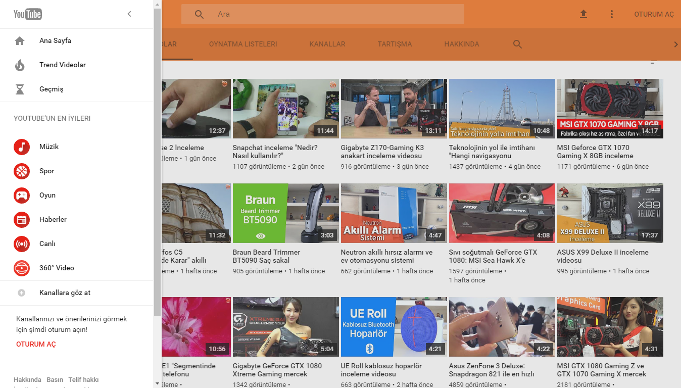Click title 'MSI GTX 1080 Gaming Z ve GTX 1070'

[x=602, y=370]
